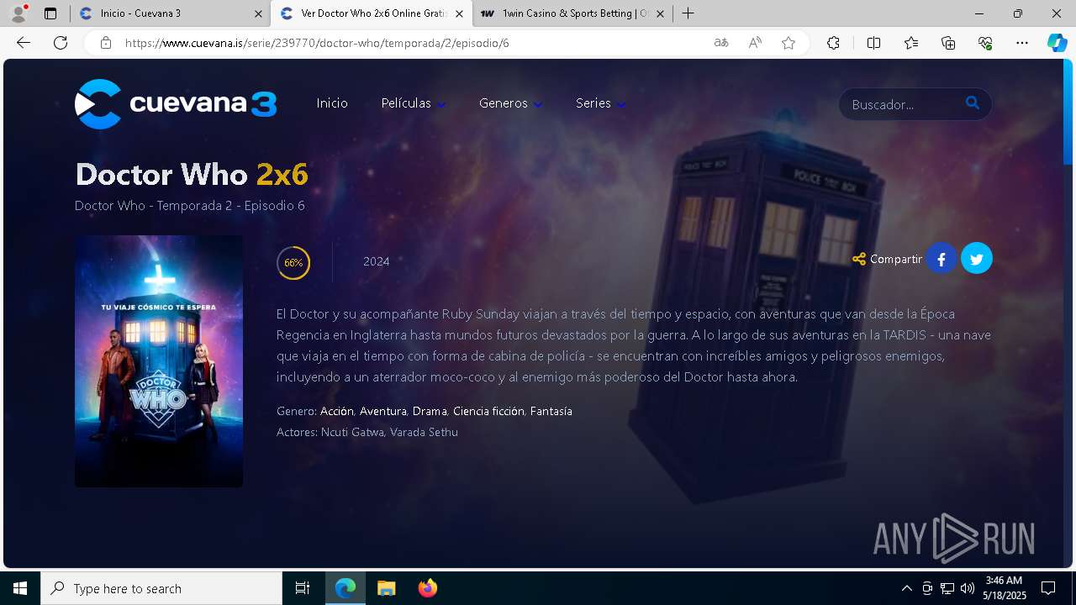Click the Doctor Who poster thumbnail
Image resolution: width=1076 pixels, height=605 pixels.
click(x=159, y=361)
